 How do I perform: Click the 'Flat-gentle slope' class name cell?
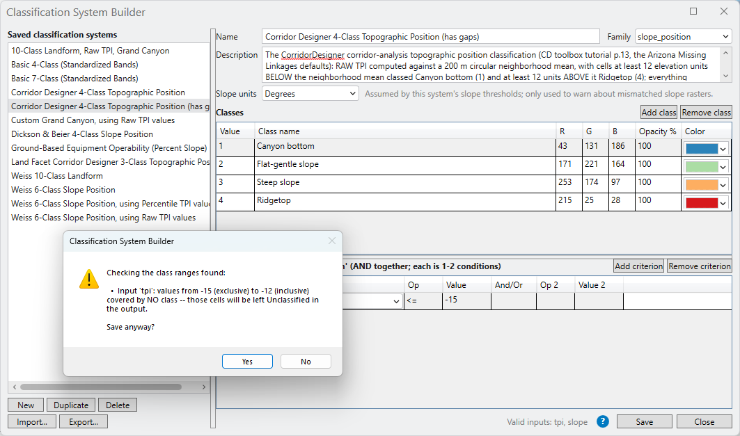coord(405,165)
